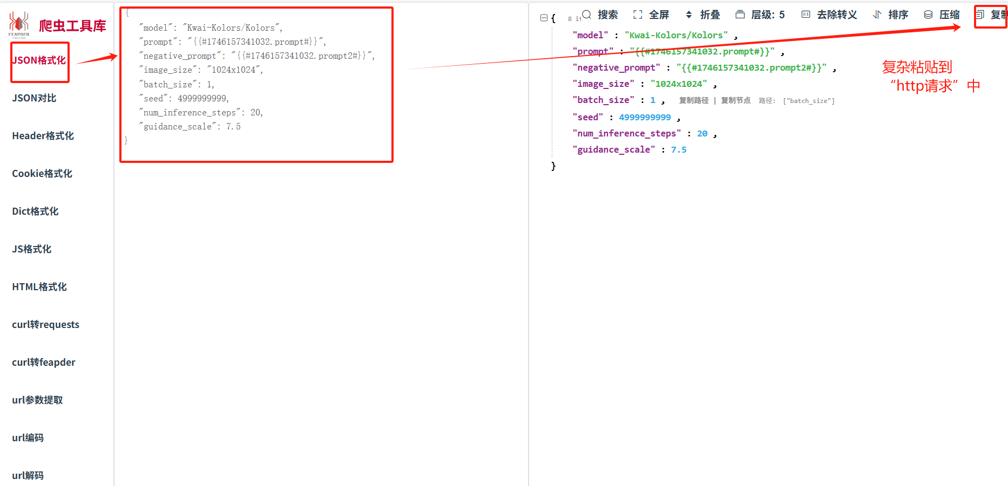
Task: Open the Header格式化 tool
Action: (x=43, y=136)
